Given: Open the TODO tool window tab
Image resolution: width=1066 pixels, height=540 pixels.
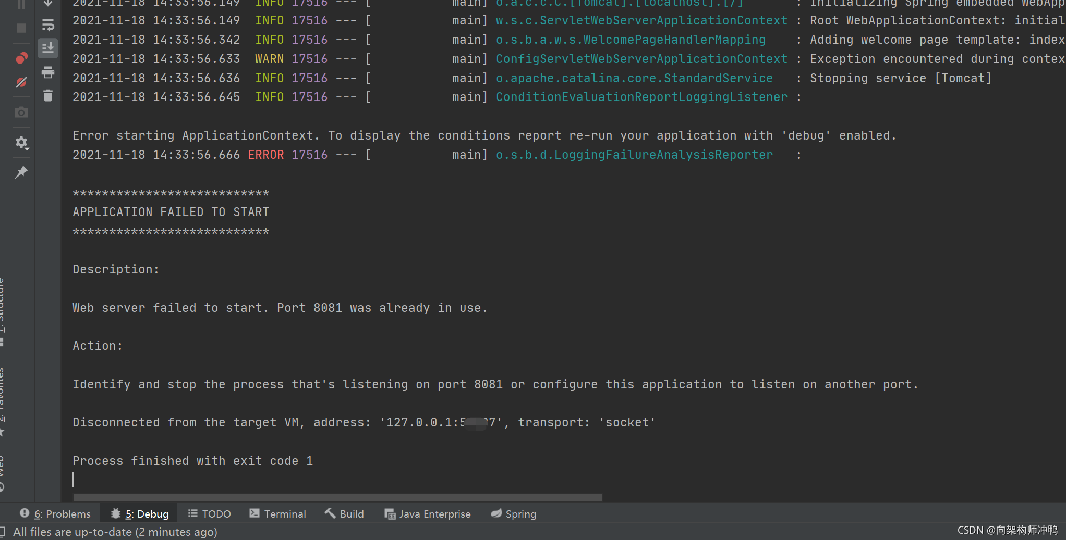Looking at the screenshot, I should pyautogui.click(x=209, y=514).
